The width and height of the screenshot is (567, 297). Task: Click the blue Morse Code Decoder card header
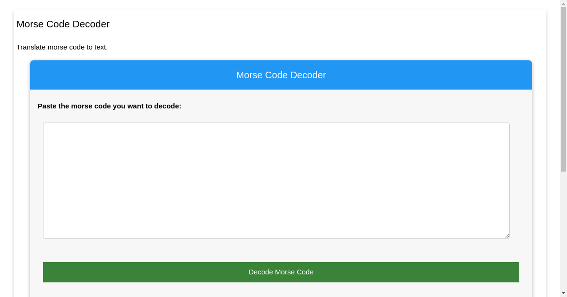coord(281,75)
